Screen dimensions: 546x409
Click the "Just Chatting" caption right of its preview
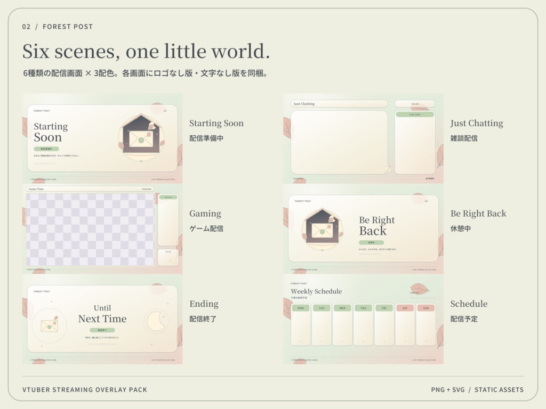tap(477, 123)
